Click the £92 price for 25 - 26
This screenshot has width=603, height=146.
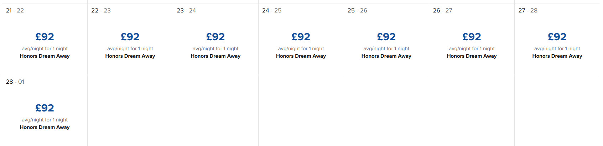point(386,37)
